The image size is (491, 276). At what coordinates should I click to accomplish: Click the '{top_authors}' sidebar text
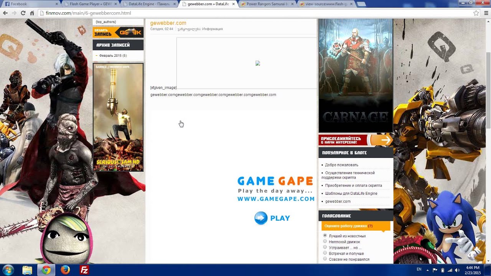point(106,22)
